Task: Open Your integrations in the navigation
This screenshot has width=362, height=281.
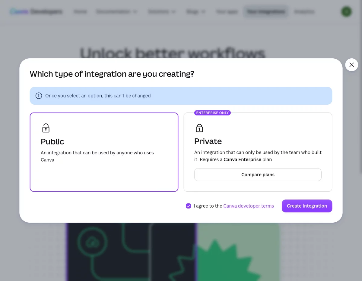Action: (x=266, y=12)
